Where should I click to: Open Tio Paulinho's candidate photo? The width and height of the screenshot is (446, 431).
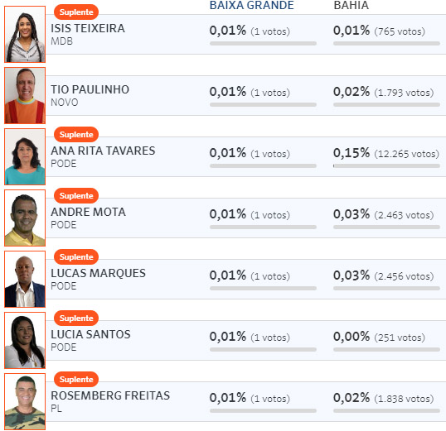click(x=25, y=95)
